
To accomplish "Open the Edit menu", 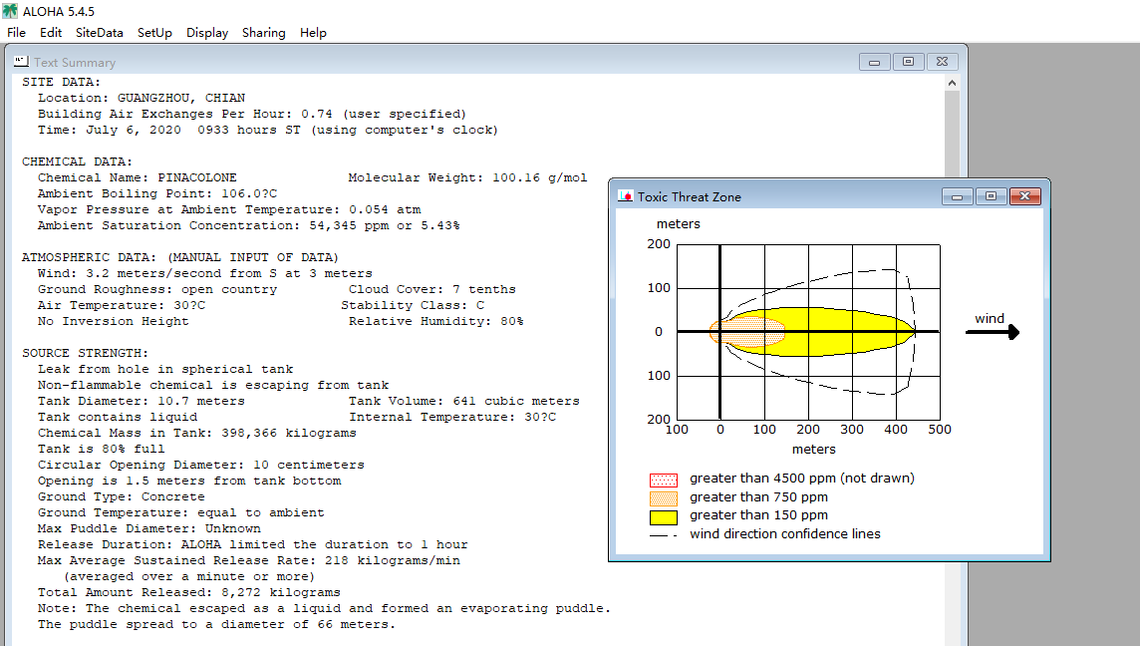I will click(x=51, y=33).
